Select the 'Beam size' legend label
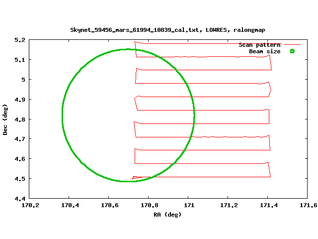Screen dimensions: 318x239 point(265,51)
